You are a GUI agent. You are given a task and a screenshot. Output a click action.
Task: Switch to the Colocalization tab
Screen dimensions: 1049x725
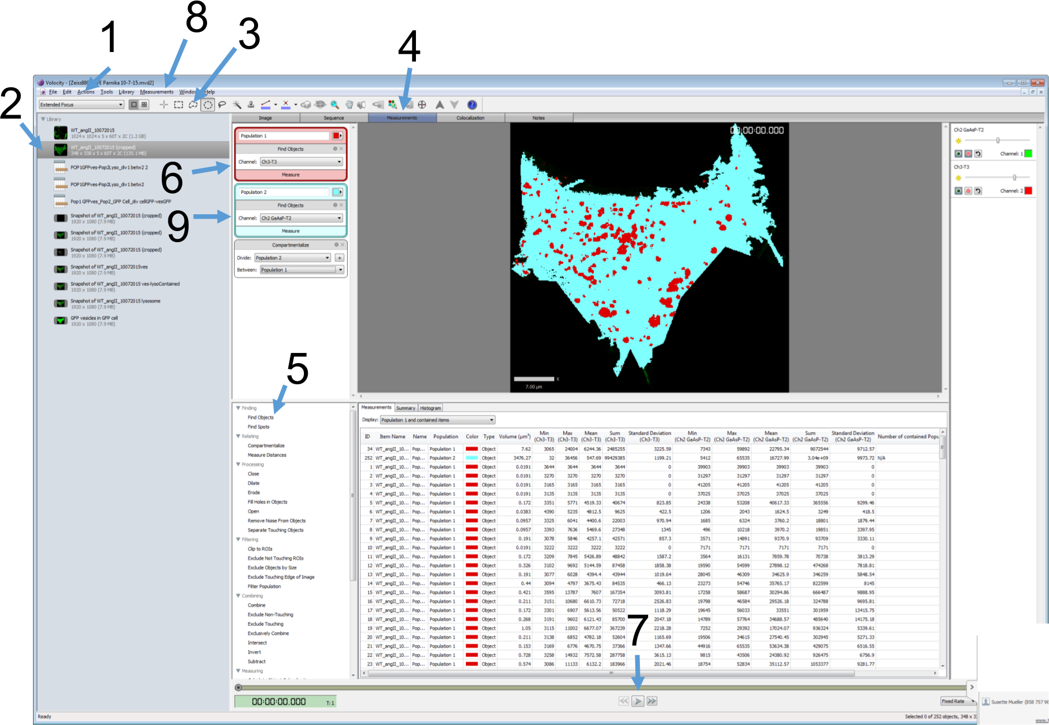(470, 118)
